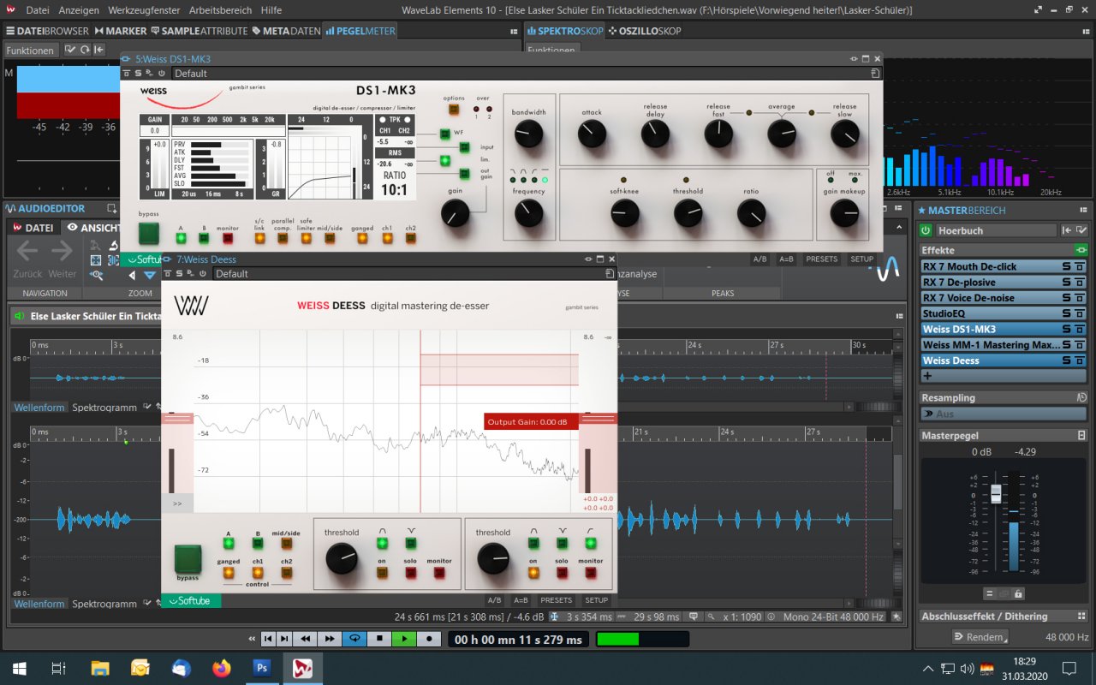Click the Stop button in the transport bar

pyautogui.click(x=378, y=639)
